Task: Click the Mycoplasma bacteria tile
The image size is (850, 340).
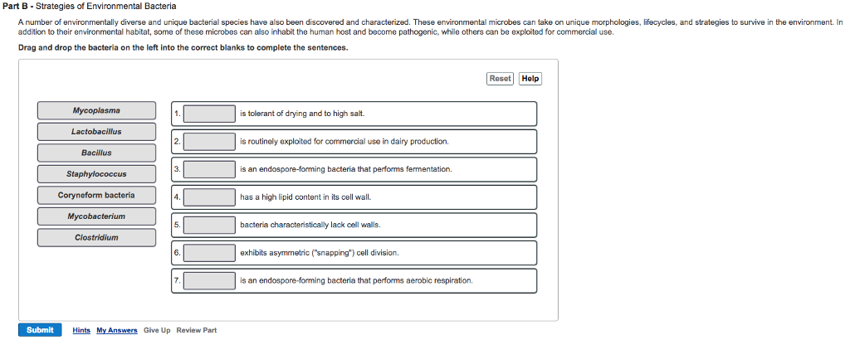Action: (96, 110)
